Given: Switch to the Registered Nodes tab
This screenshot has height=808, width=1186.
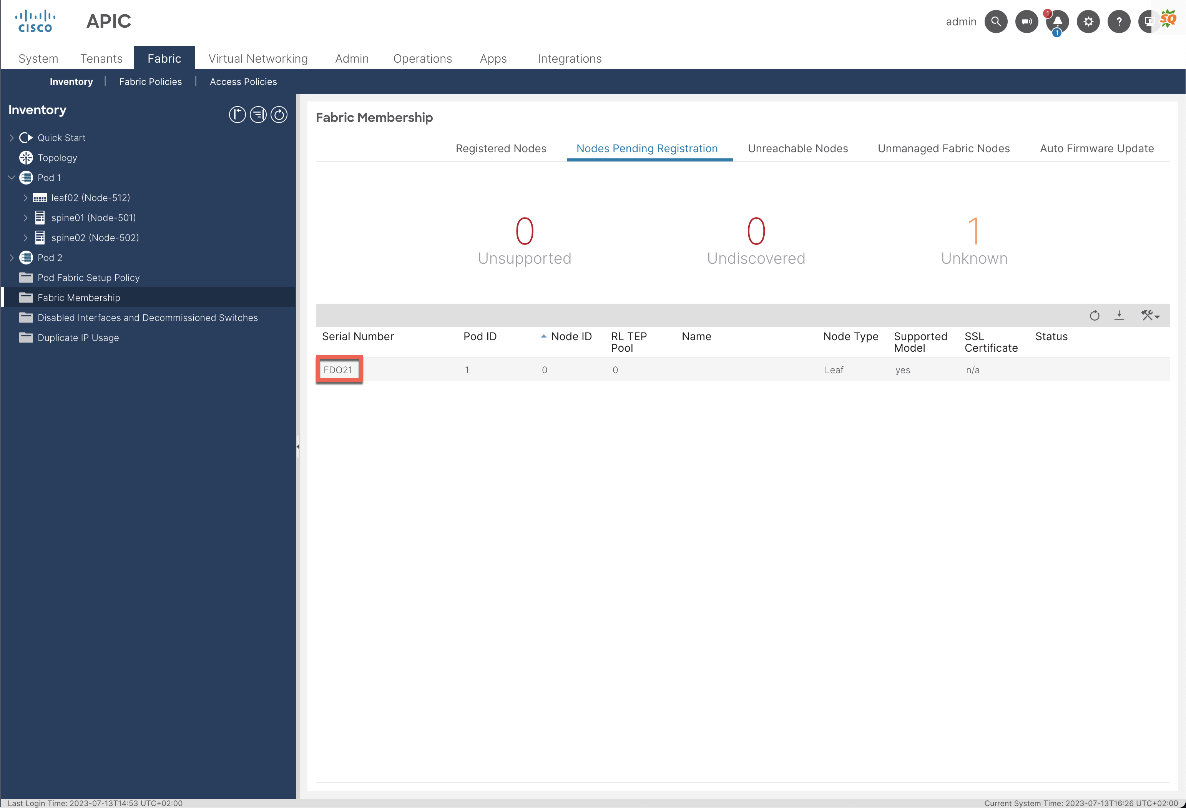Looking at the screenshot, I should click(501, 148).
